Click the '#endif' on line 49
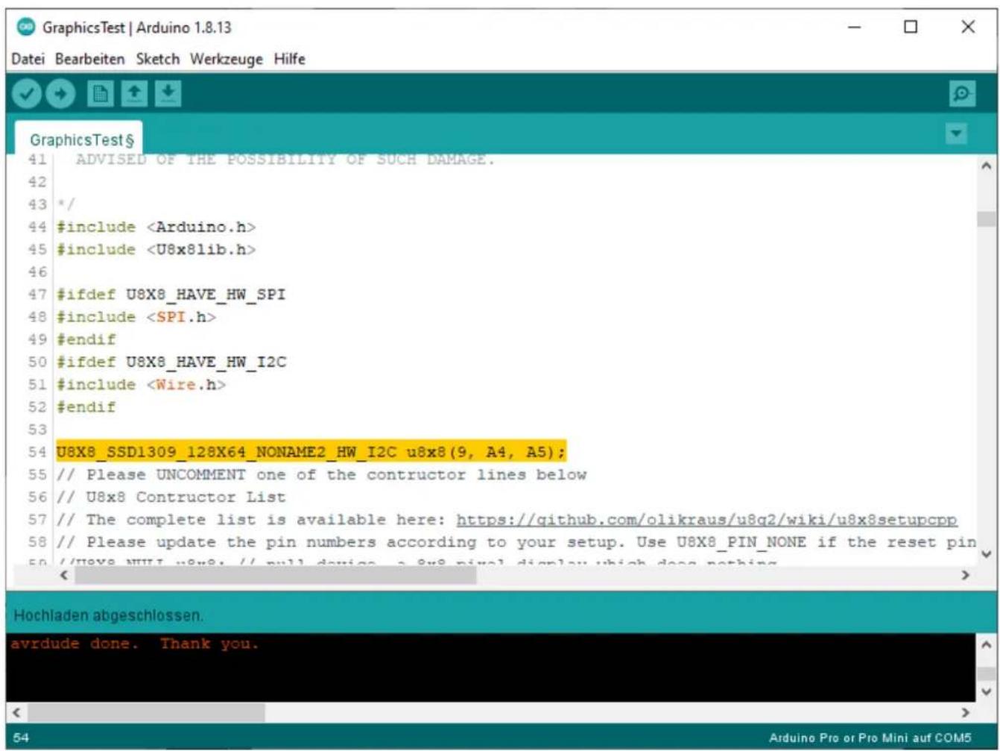 86,339
